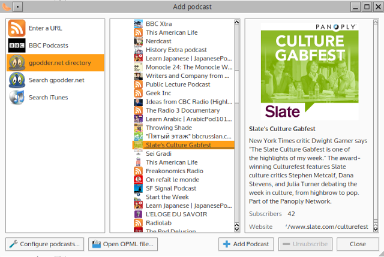Select Radiolab podcast row

(x=184, y=223)
